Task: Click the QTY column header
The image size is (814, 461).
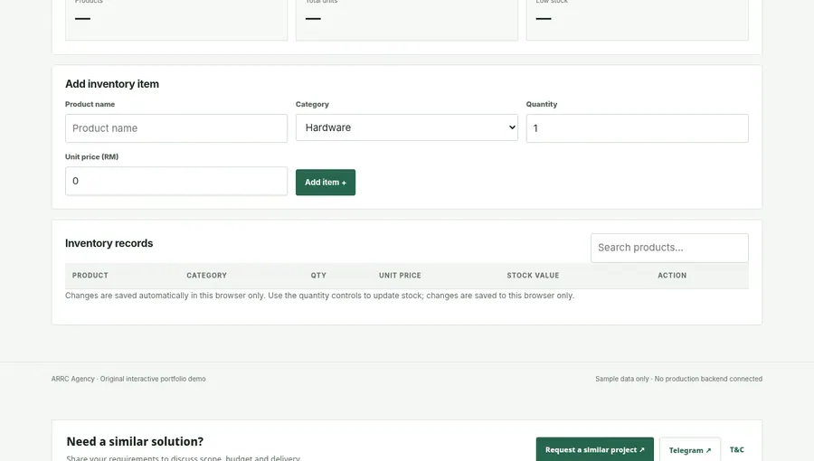Action: (x=318, y=276)
